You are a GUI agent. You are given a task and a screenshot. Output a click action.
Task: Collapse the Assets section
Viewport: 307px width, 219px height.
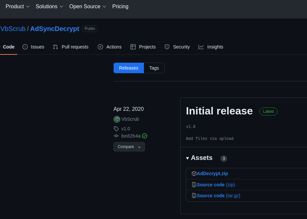point(199,158)
